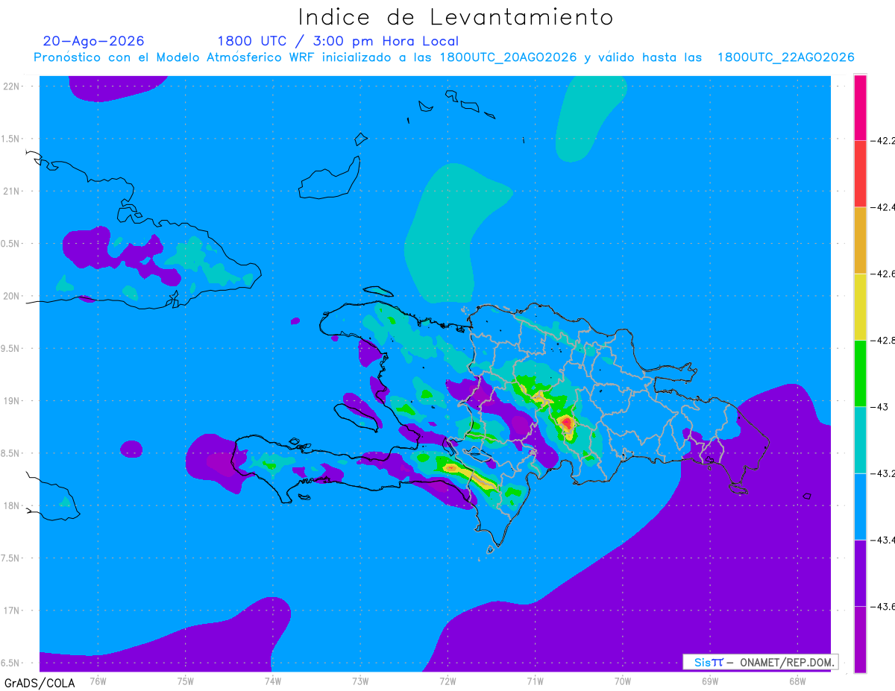
Task: Click the legend value "-43.6"
Action: (x=882, y=607)
